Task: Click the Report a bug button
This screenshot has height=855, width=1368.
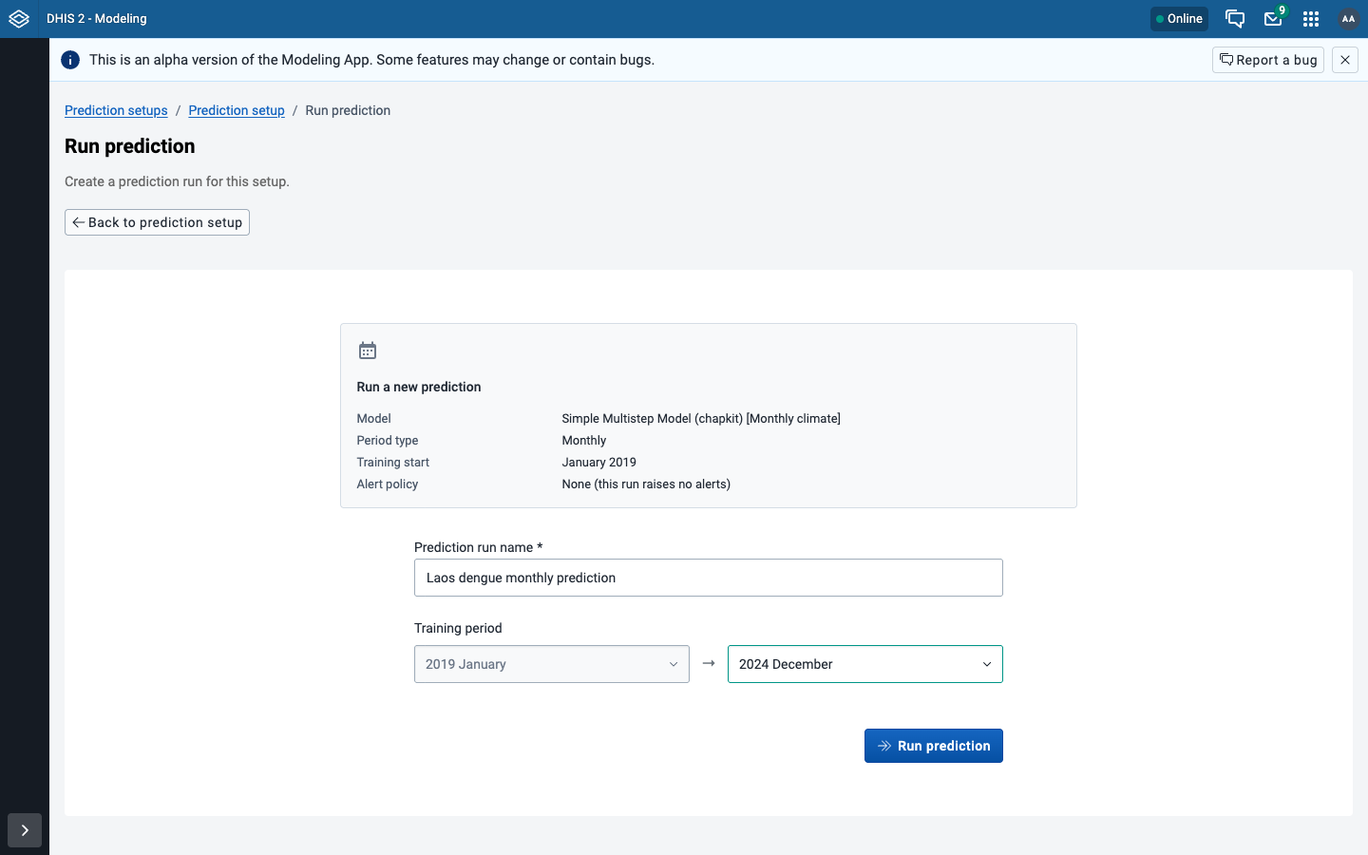Action: pyautogui.click(x=1268, y=60)
